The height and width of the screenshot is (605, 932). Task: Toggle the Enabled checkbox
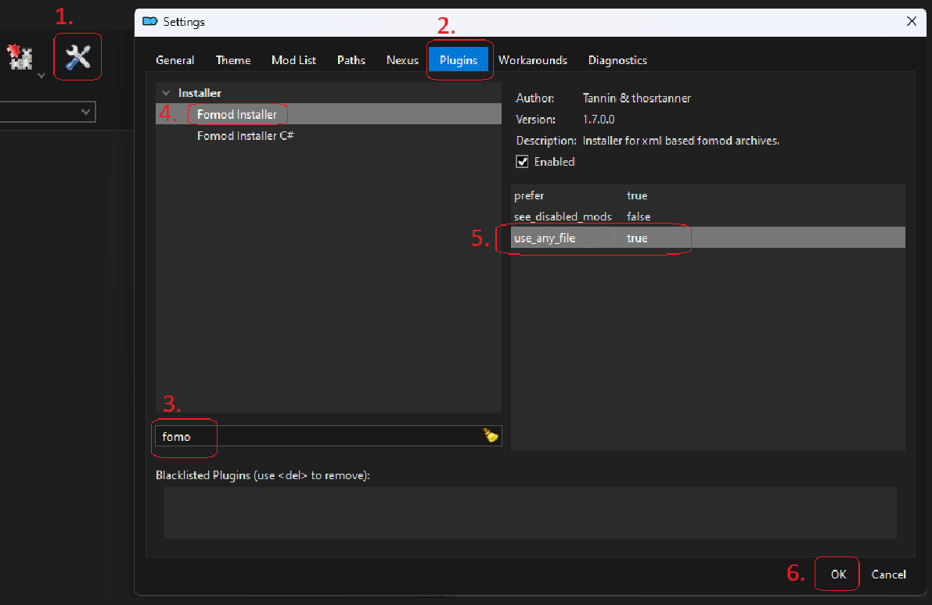point(522,162)
